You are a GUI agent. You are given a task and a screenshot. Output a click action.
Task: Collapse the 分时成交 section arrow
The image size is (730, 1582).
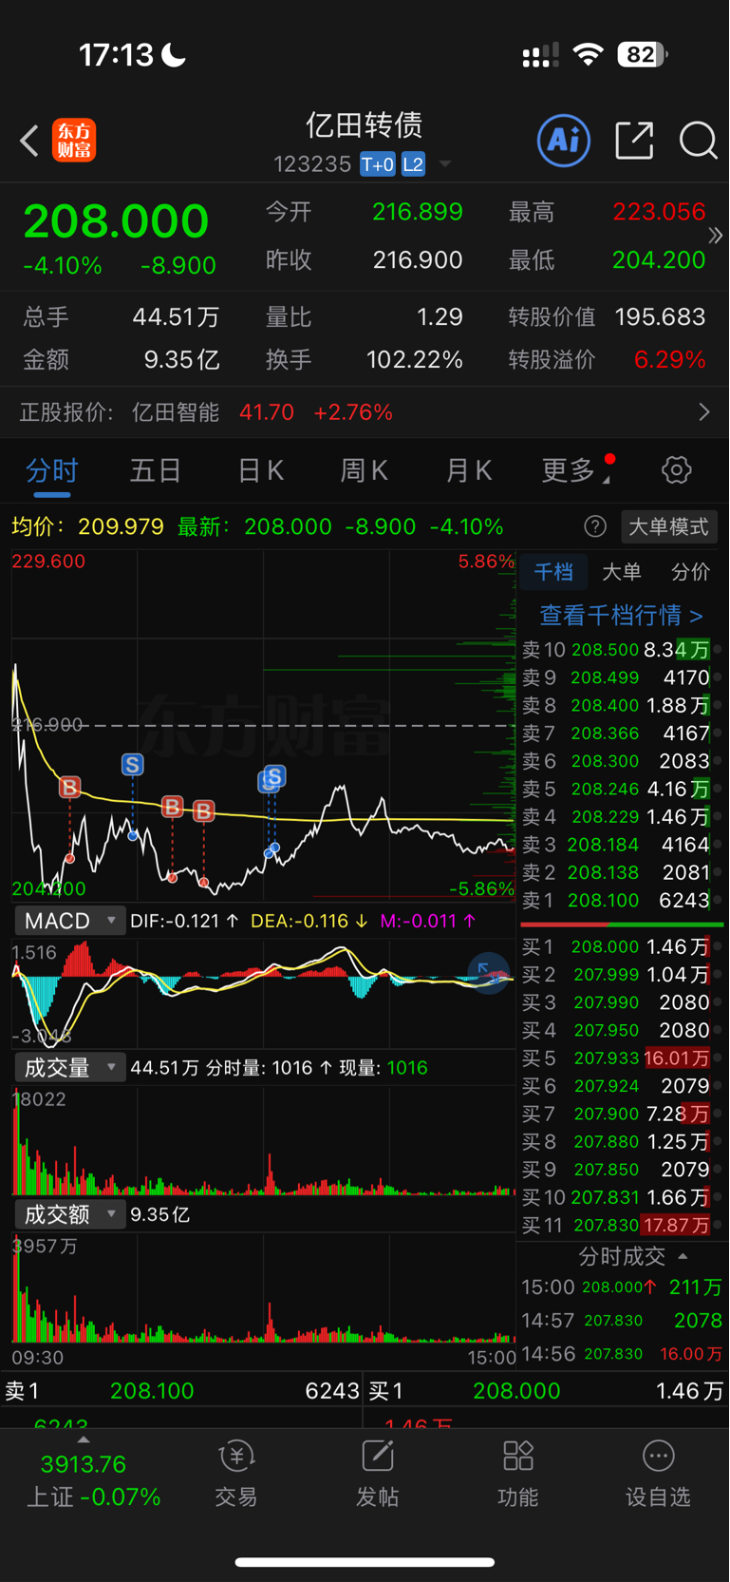pos(683,1256)
